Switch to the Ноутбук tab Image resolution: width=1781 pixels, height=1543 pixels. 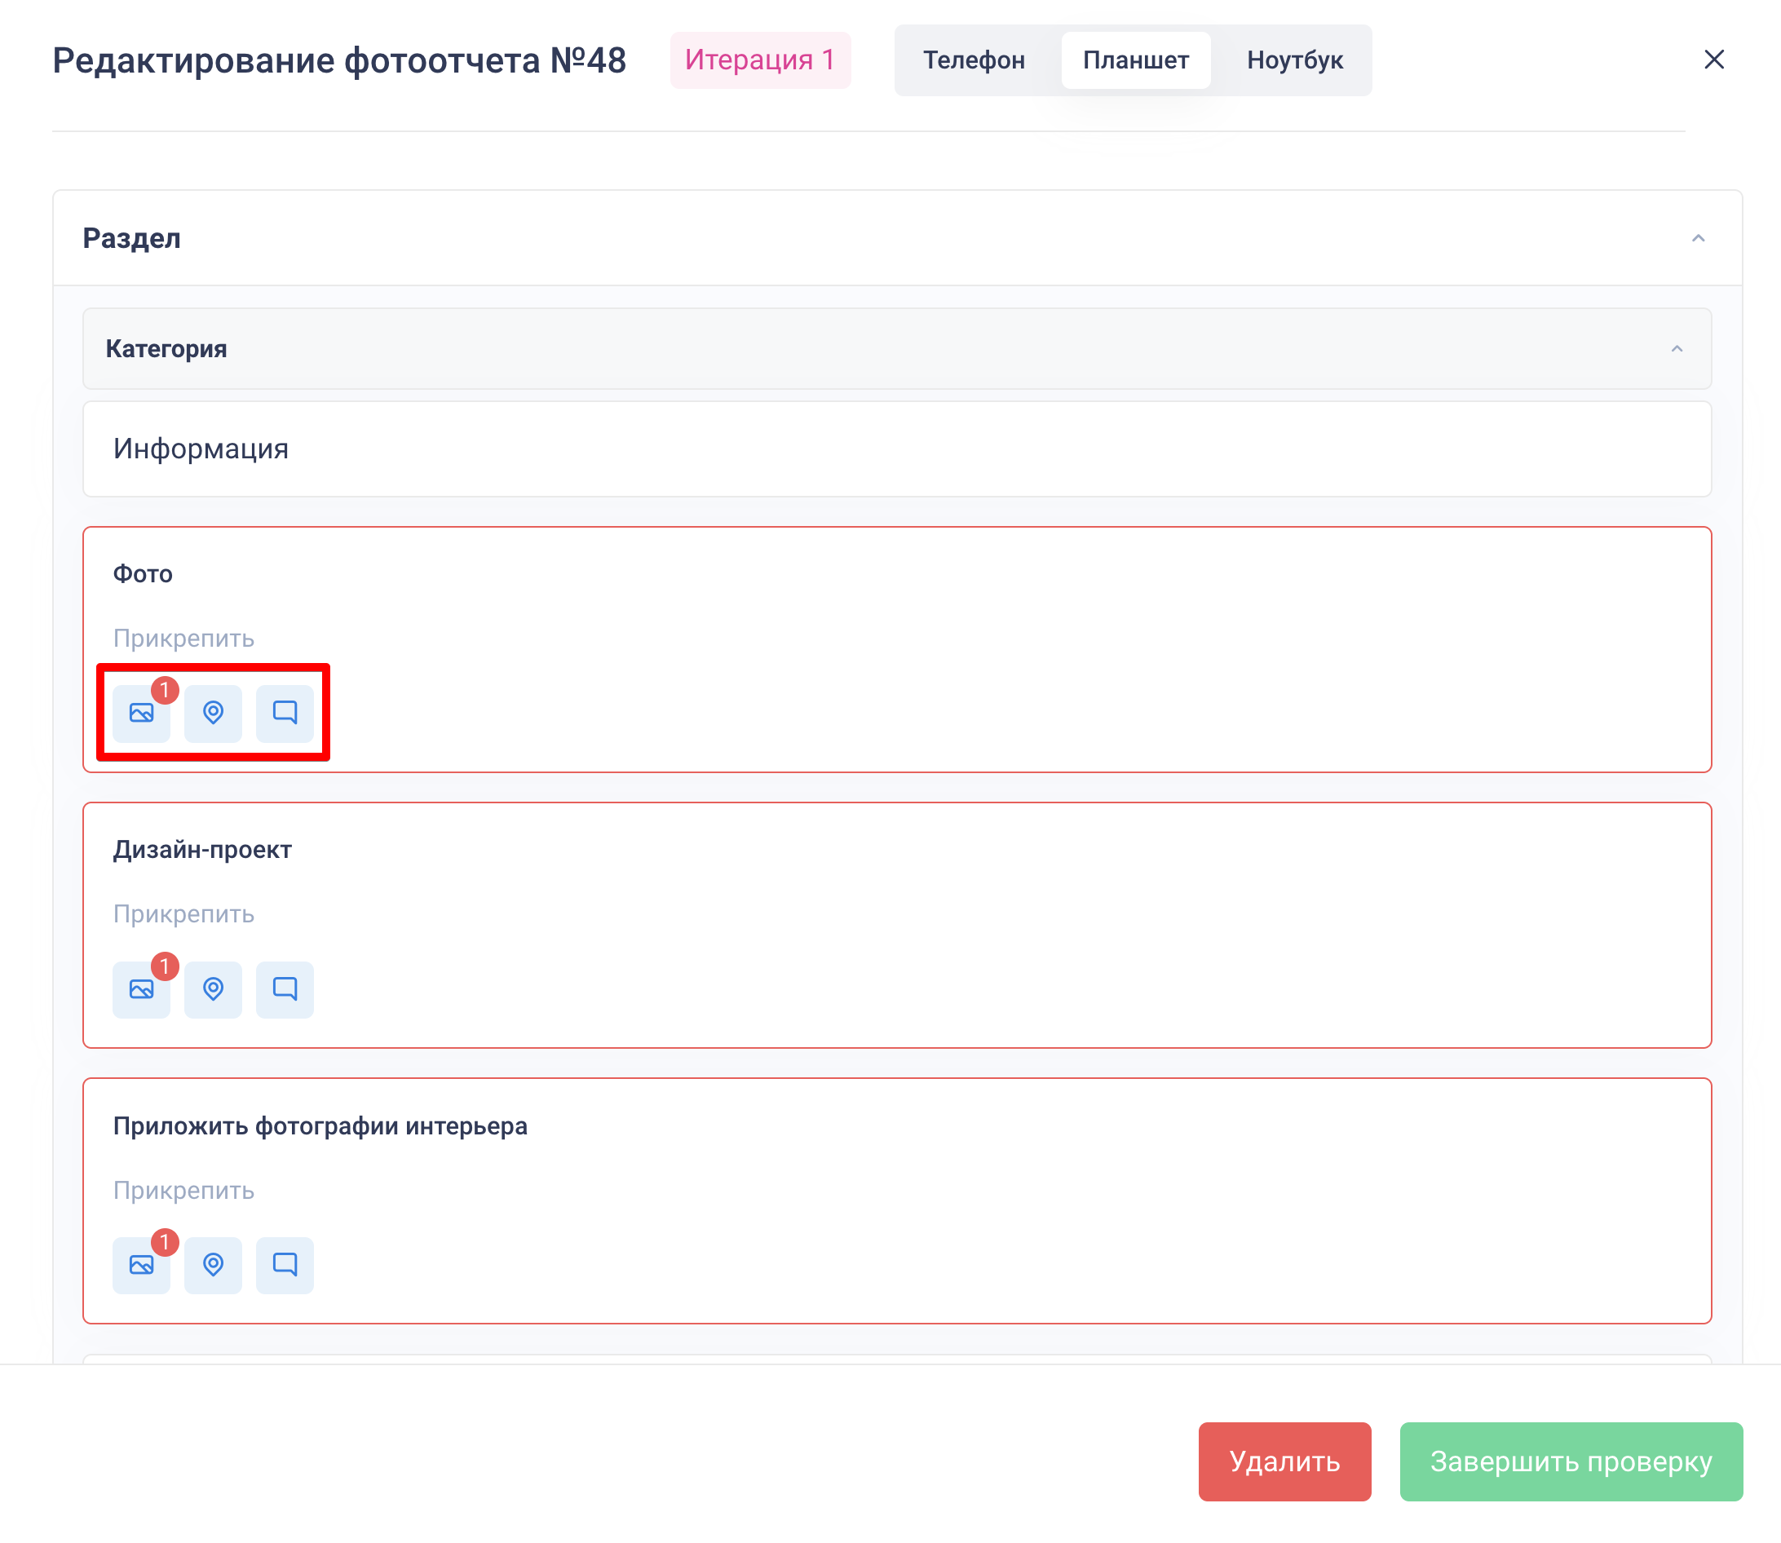(1294, 60)
